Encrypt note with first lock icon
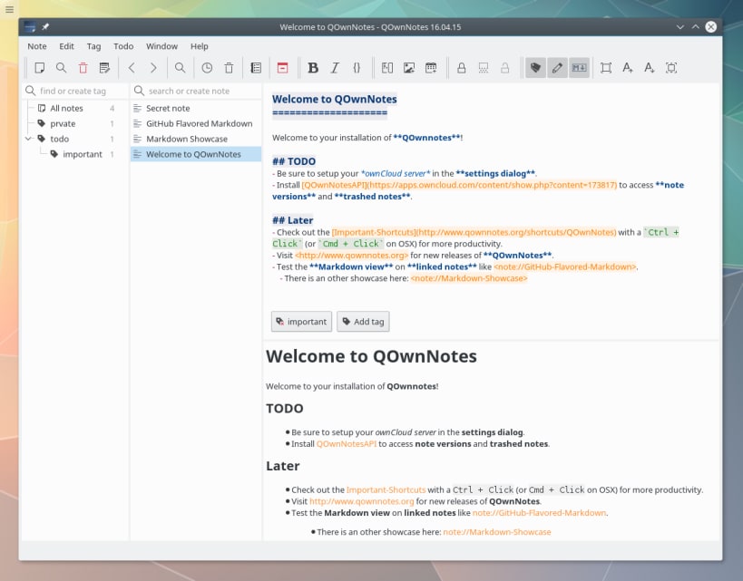Image resolution: width=743 pixels, height=581 pixels. point(461,68)
